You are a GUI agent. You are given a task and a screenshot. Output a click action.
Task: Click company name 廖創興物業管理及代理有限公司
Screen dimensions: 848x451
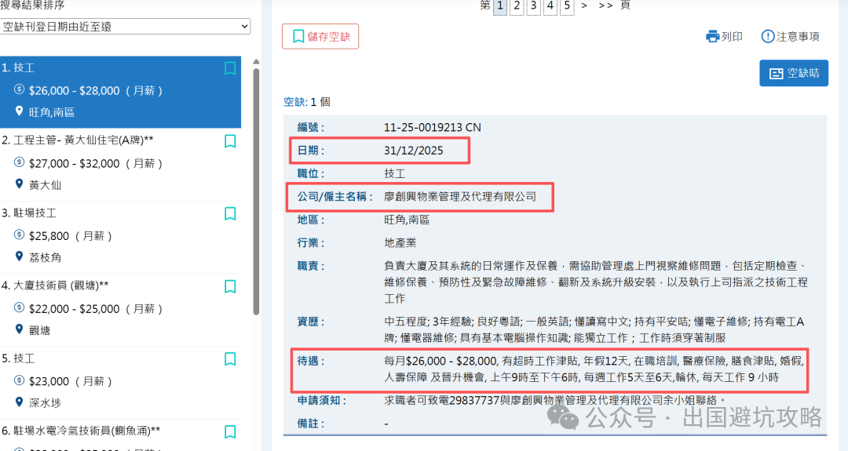(x=459, y=197)
